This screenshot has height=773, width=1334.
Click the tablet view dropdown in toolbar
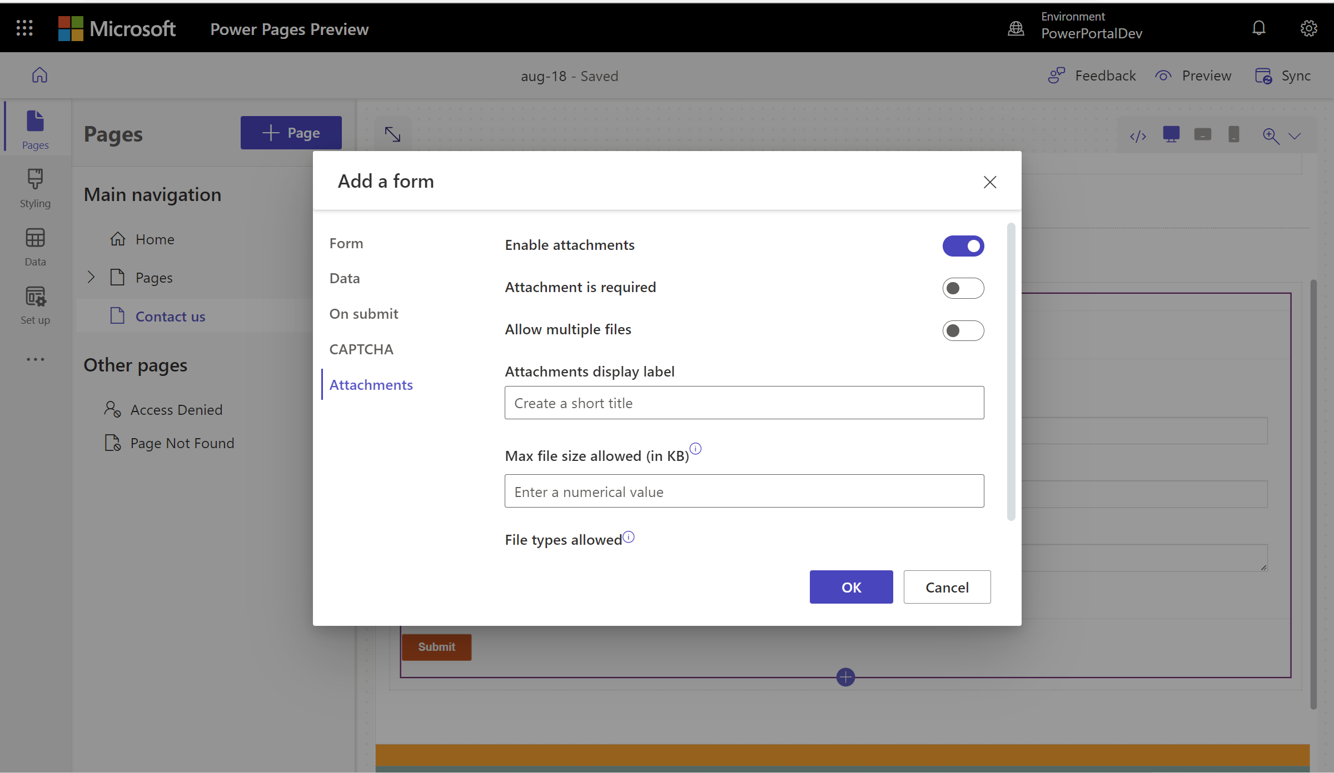pyautogui.click(x=1202, y=135)
